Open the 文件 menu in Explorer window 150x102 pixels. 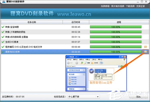point(69,59)
